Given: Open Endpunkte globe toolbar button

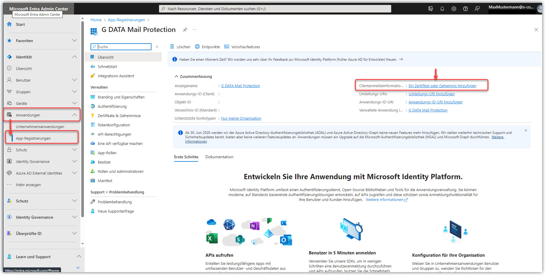Looking at the screenshot, I should tap(207, 47).
